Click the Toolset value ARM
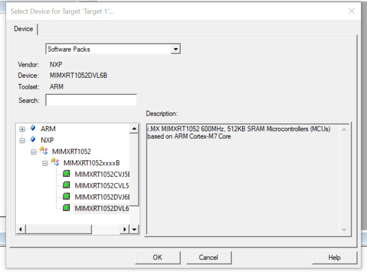Image resolution: width=367 pixels, height=275 pixels. tap(56, 86)
